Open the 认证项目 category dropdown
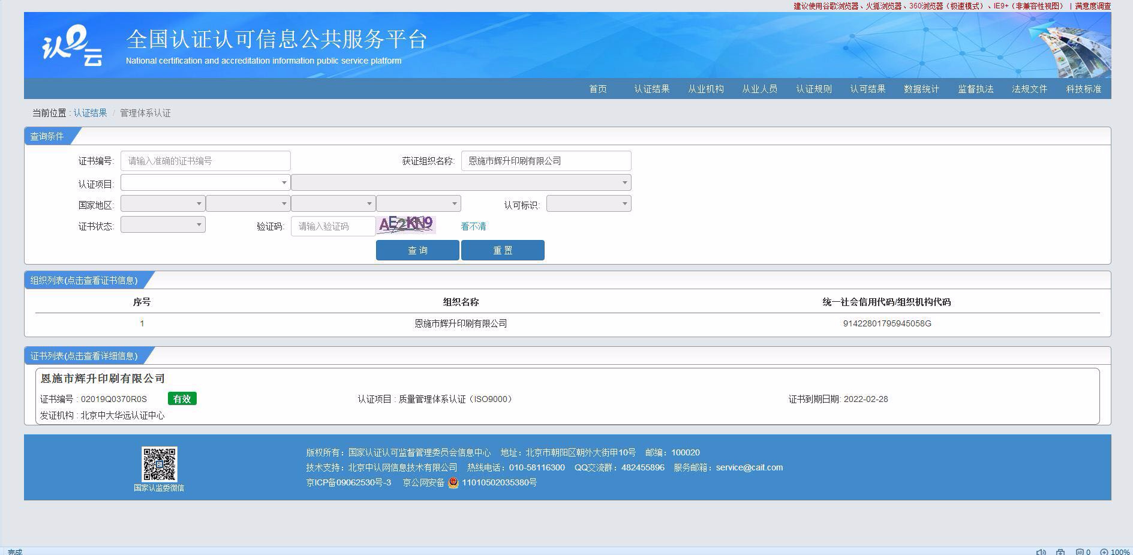This screenshot has height=555, width=1133. coord(205,182)
